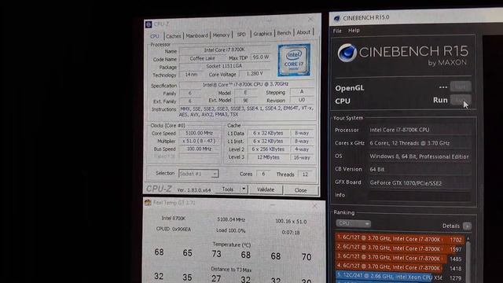Click the CPUID 0x906EA text in Real Temp
The height and width of the screenshot is (283, 503).
click(x=174, y=229)
